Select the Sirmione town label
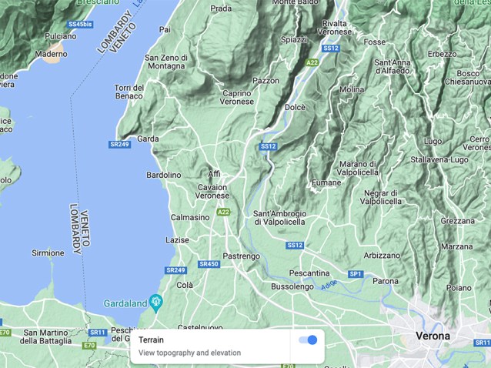This screenshot has width=491, height=368. [48, 253]
